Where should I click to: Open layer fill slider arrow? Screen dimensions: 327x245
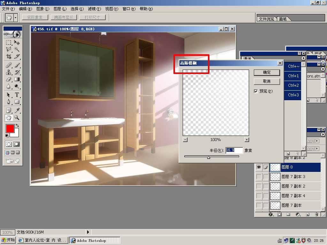point(317,149)
